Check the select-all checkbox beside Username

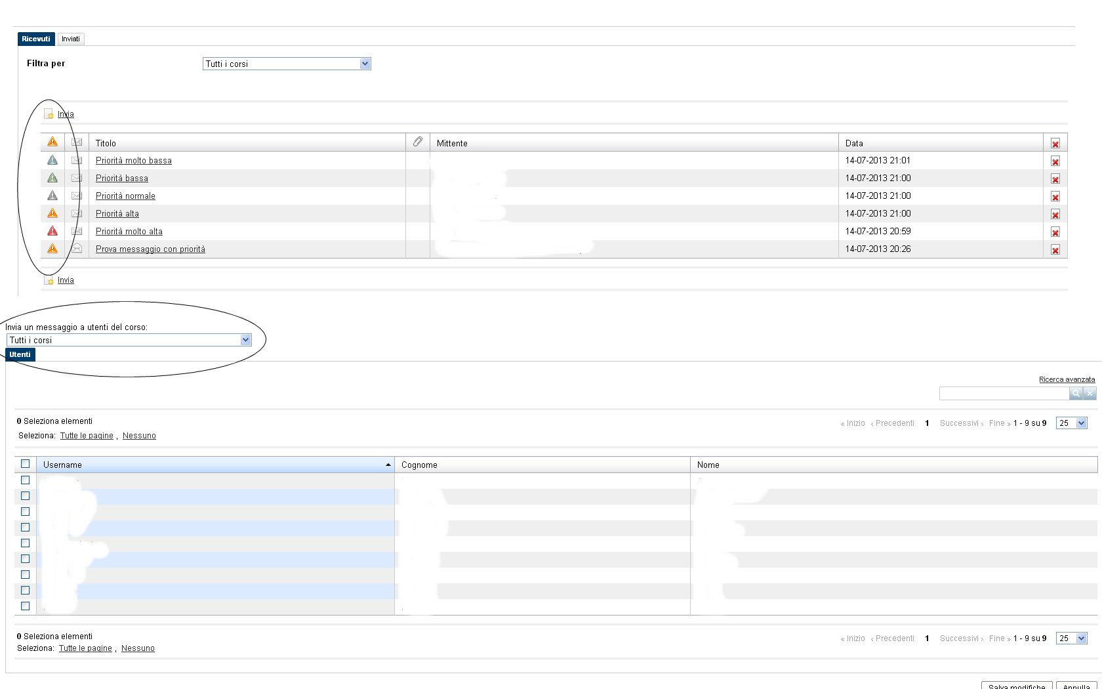click(26, 464)
